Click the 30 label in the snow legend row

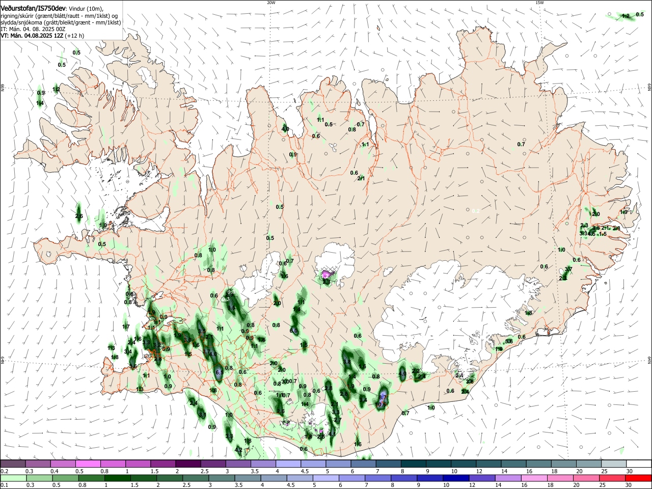[630, 471]
